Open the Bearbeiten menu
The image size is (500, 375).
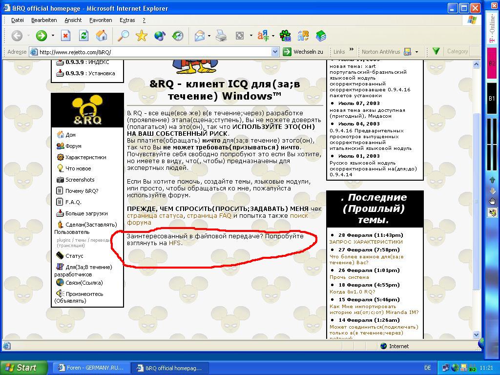click(x=44, y=20)
